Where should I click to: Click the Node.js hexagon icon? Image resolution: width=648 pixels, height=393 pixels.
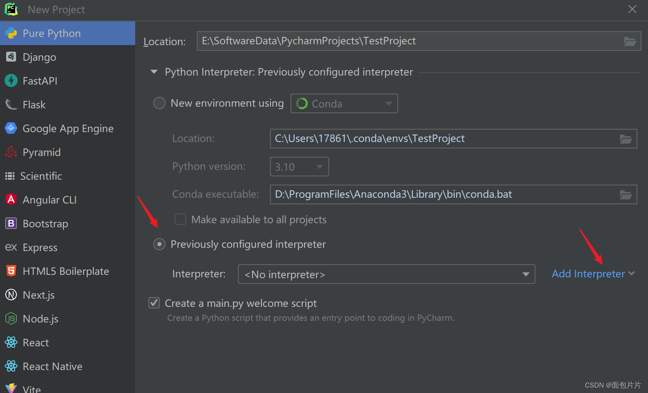[11, 318]
